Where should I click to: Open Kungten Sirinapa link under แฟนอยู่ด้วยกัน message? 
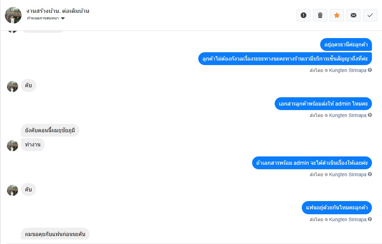click(x=348, y=219)
